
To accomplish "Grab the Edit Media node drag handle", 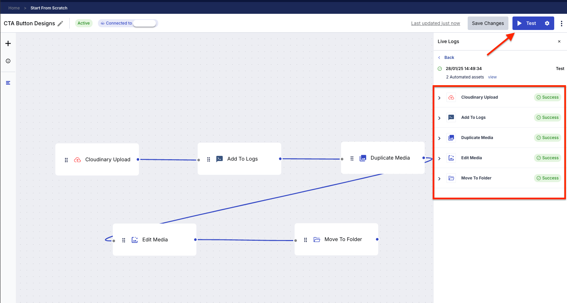I will click(124, 240).
